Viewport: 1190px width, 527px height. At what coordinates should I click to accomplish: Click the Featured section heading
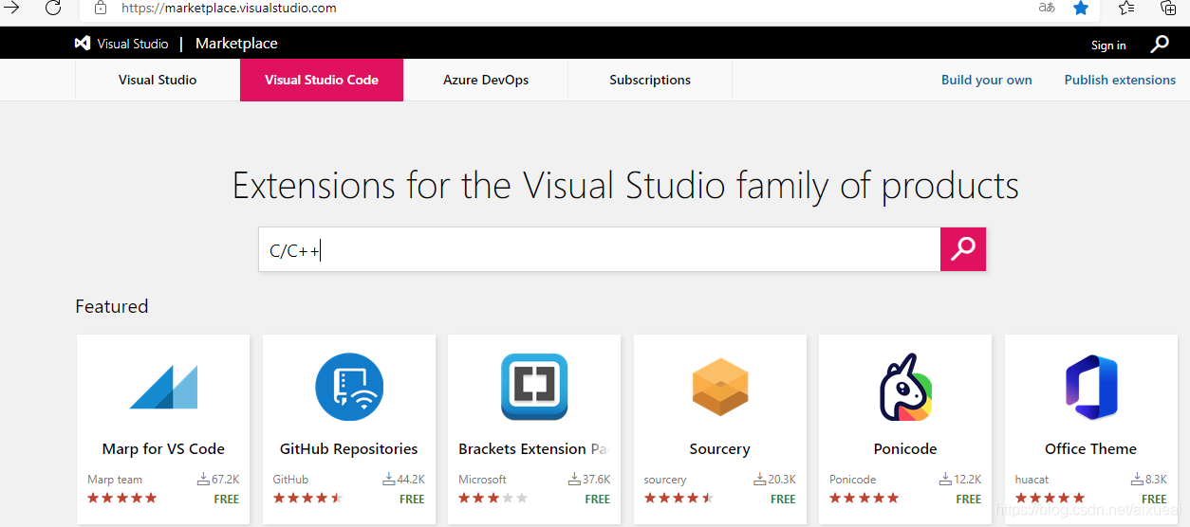(x=112, y=306)
